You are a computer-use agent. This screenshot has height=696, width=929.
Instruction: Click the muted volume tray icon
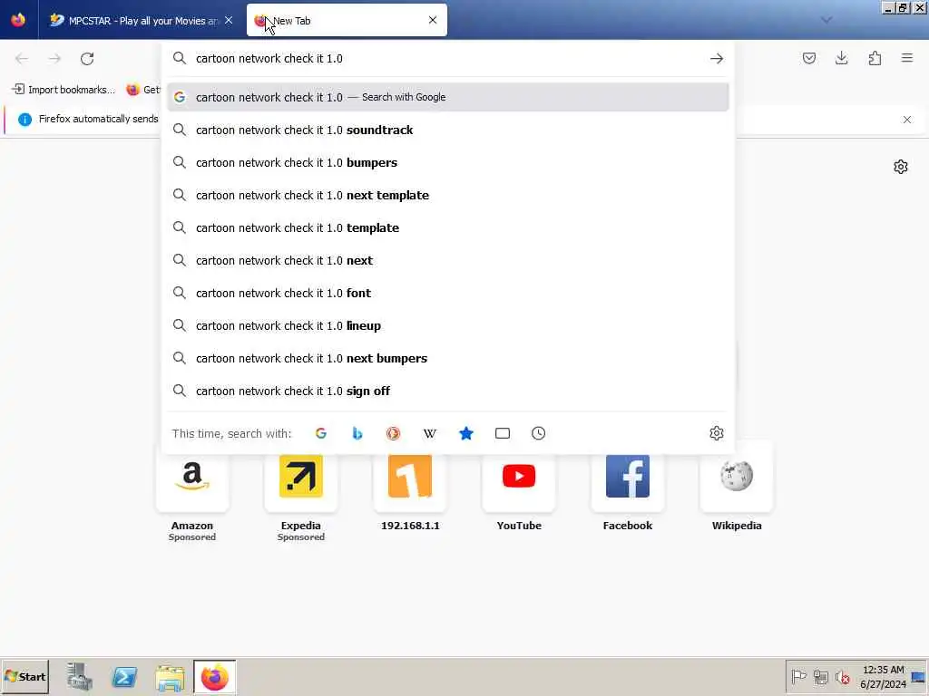[842, 676]
